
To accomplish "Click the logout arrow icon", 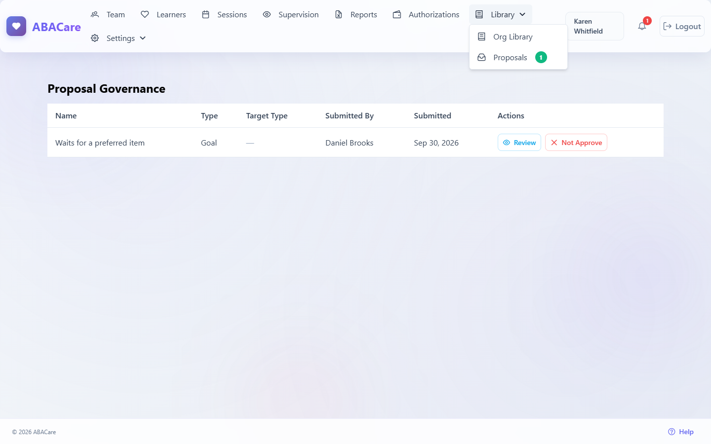I will click(x=668, y=26).
